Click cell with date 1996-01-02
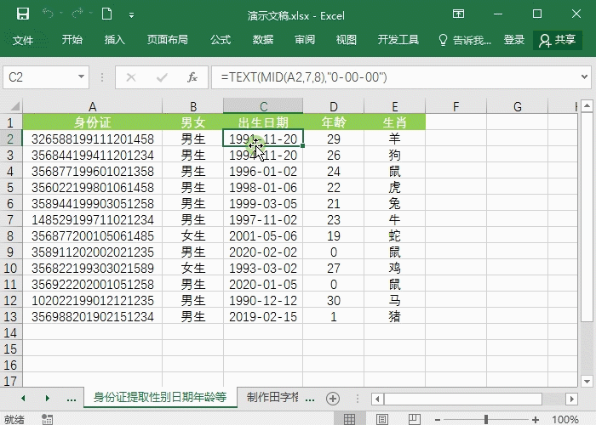Image resolution: width=596 pixels, height=425 pixels. pyautogui.click(x=263, y=171)
